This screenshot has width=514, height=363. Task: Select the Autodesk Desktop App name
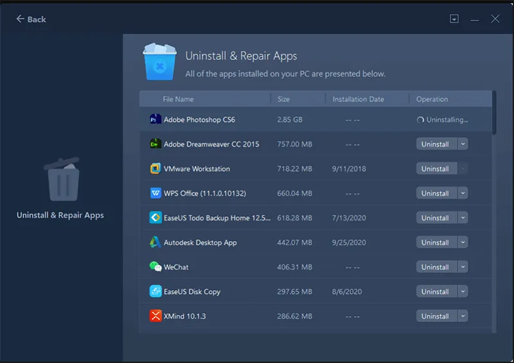pyautogui.click(x=200, y=242)
